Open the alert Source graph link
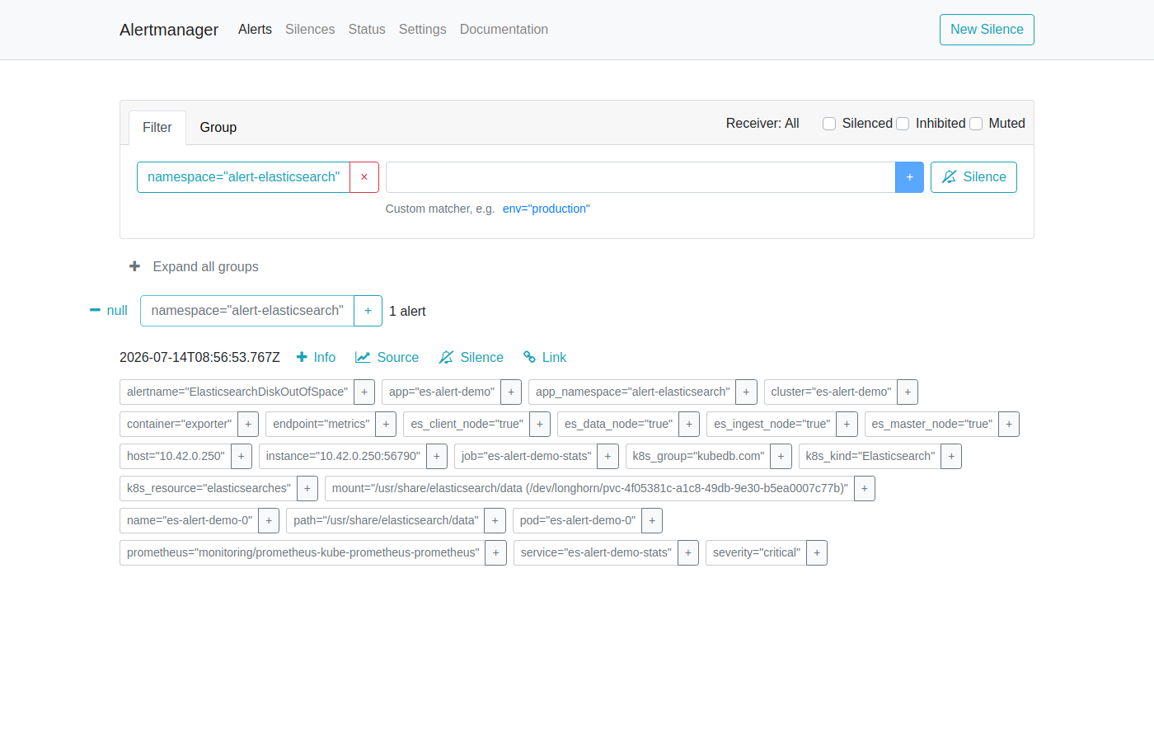 [x=387, y=357]
